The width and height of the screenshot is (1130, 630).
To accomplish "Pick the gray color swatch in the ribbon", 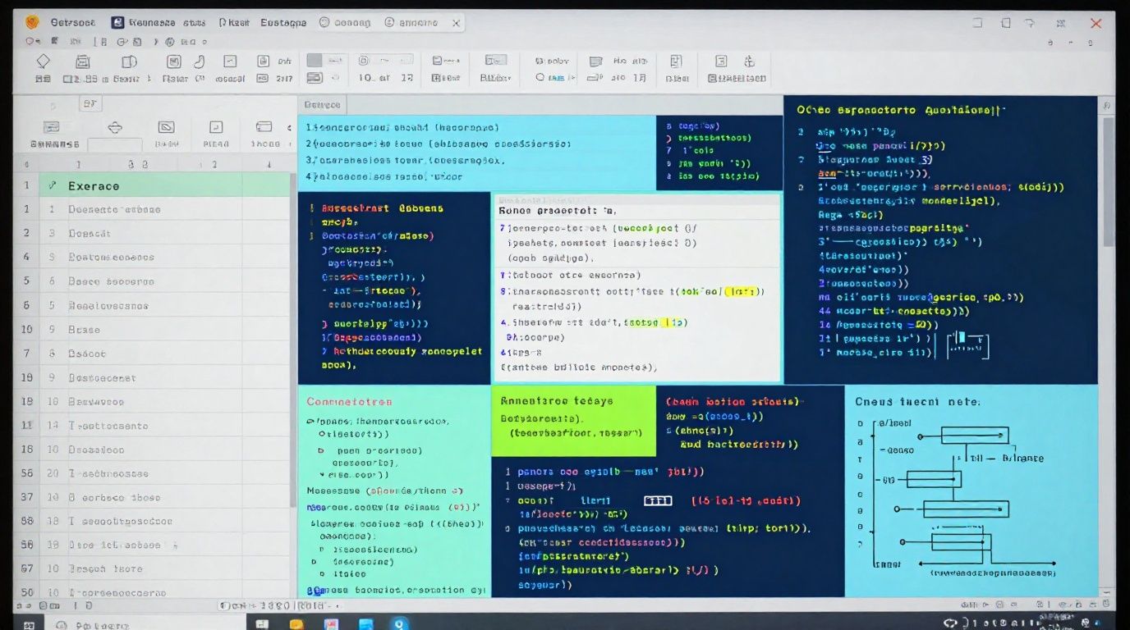I will pos(315,60).
